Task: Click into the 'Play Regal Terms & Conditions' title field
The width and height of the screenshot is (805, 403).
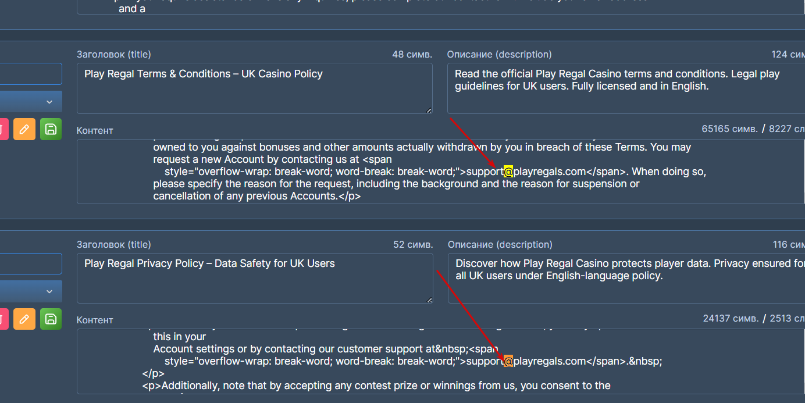Action: (255, 88)
